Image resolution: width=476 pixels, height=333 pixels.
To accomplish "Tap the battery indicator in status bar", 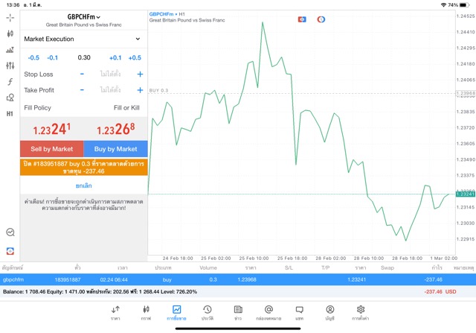I will click(x=464, y=5).
